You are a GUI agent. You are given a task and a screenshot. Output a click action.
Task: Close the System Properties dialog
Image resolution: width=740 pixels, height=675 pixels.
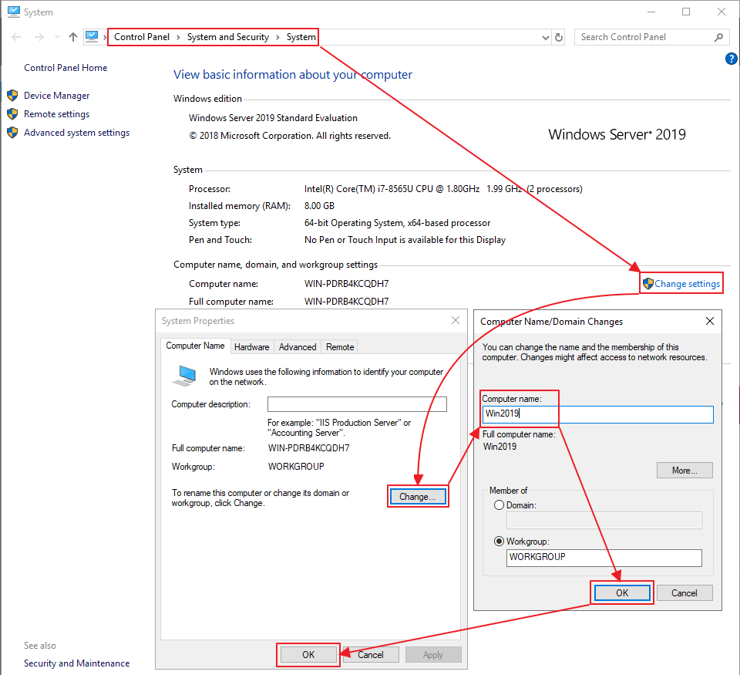coord(456,320)
